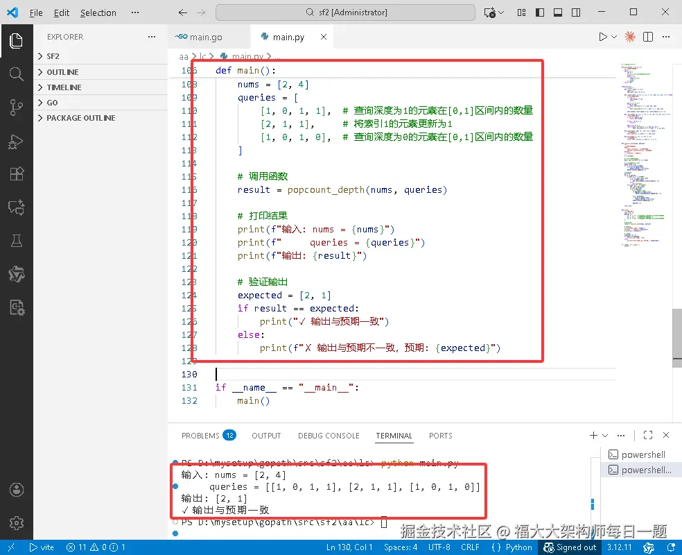Open the Source Control view icon
This screenshot has width=682, height=555.
pos(16,107)
